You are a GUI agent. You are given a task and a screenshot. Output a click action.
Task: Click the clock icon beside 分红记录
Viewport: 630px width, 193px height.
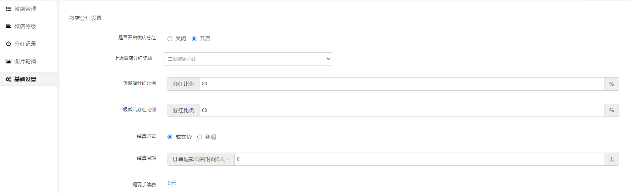point(9,44)
